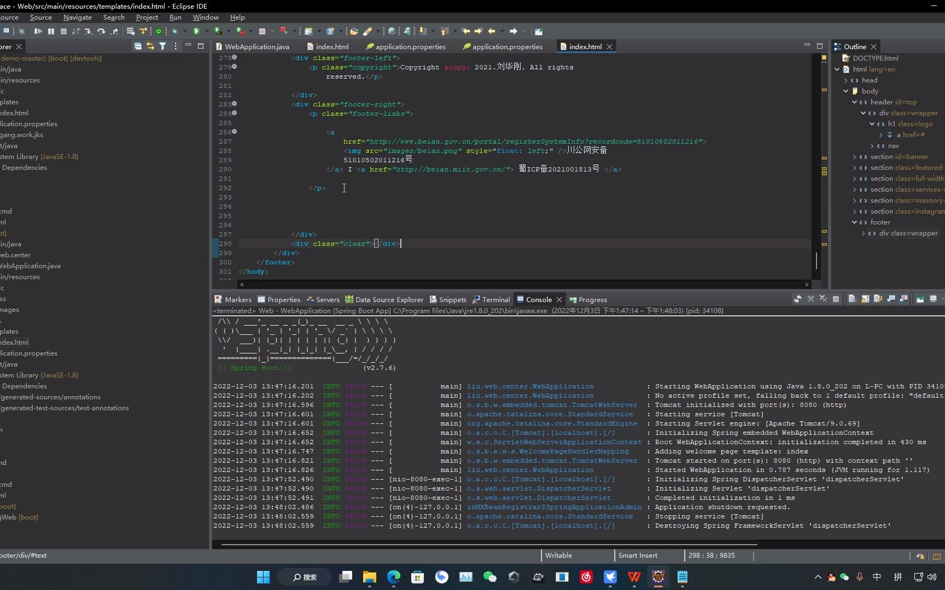Click Clear Console icon
The height and width of the screenshot is (590, 945).
(x=852, y=299)
